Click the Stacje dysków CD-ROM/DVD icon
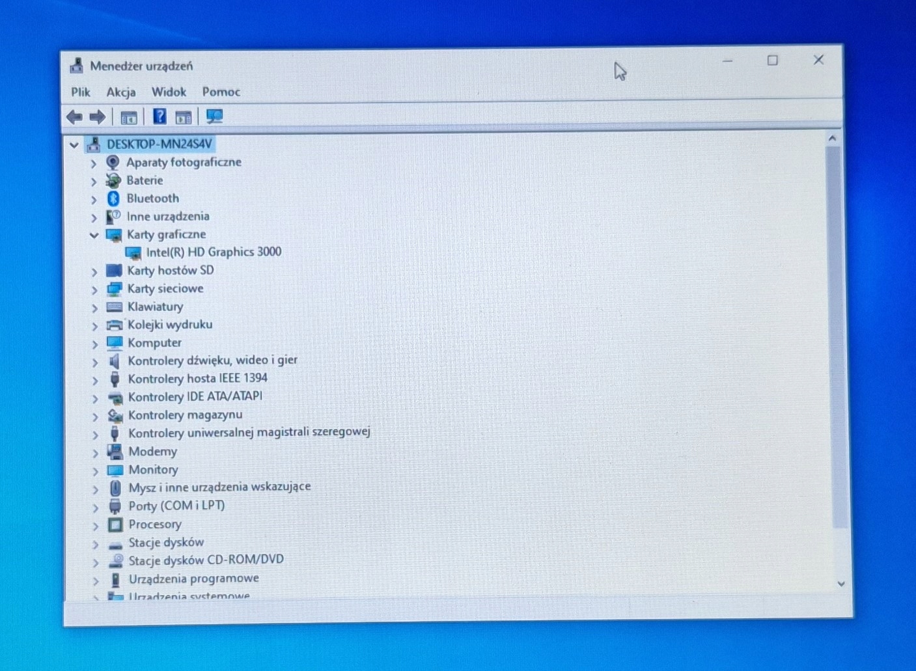This screenshot has height=671, width=916. pos(116,560)
